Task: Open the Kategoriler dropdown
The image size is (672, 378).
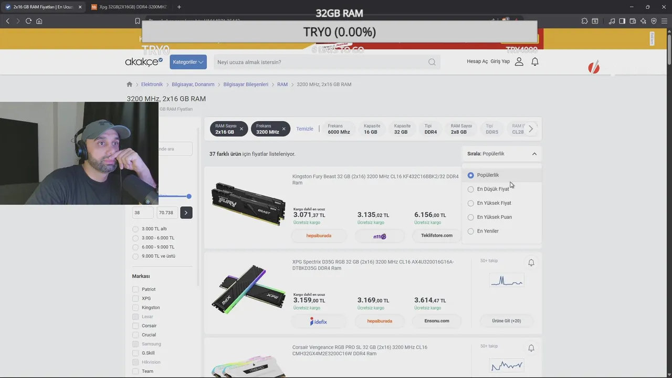Action: (x=188, y=62)
